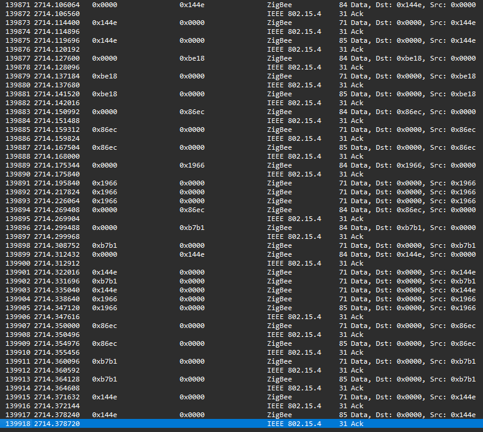Select packet 139907 from 0x86ec
The image size is (483, 432).
[241, 326]
